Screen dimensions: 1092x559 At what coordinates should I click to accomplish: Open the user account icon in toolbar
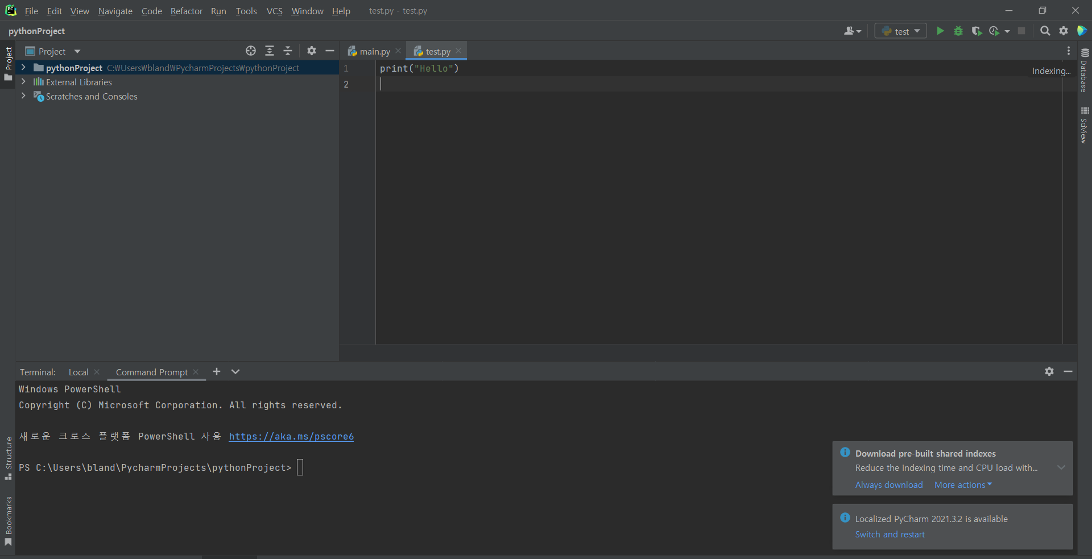pyautogui.click(x=853, y=31)
